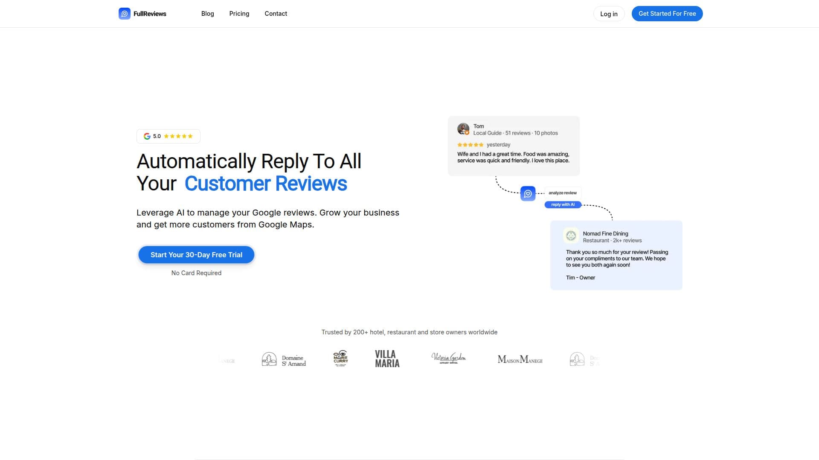Click 'Trusted by 200+ hotel' text
Viewport: 819px width, 460px height.
coord(409,332)
